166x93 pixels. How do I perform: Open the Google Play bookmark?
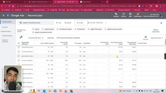click(x=52, y=10)
